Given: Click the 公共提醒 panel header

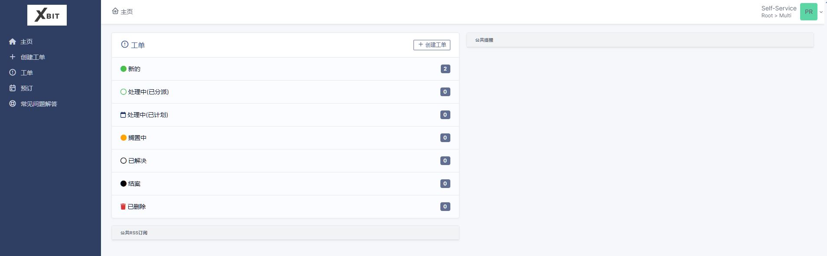Looking at the screenshot, I should 640,40.
